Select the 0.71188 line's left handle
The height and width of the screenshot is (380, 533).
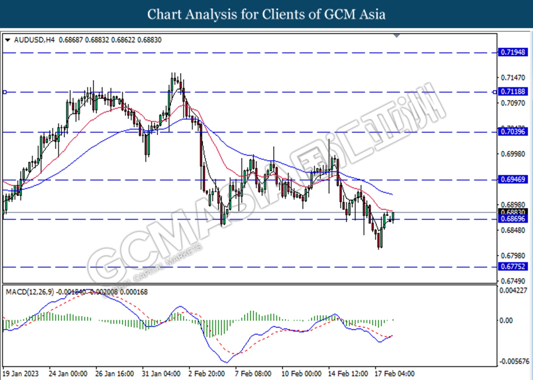5,92
